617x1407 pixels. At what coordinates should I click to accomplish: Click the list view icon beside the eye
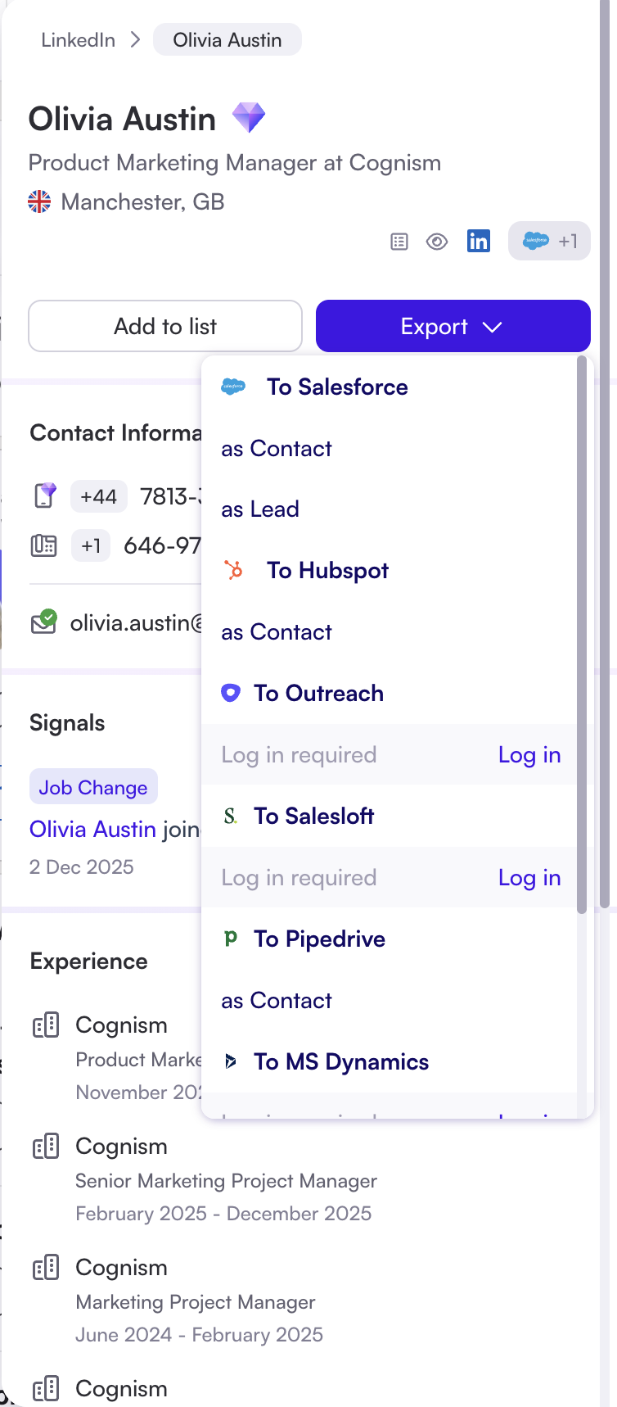[399, 242]
